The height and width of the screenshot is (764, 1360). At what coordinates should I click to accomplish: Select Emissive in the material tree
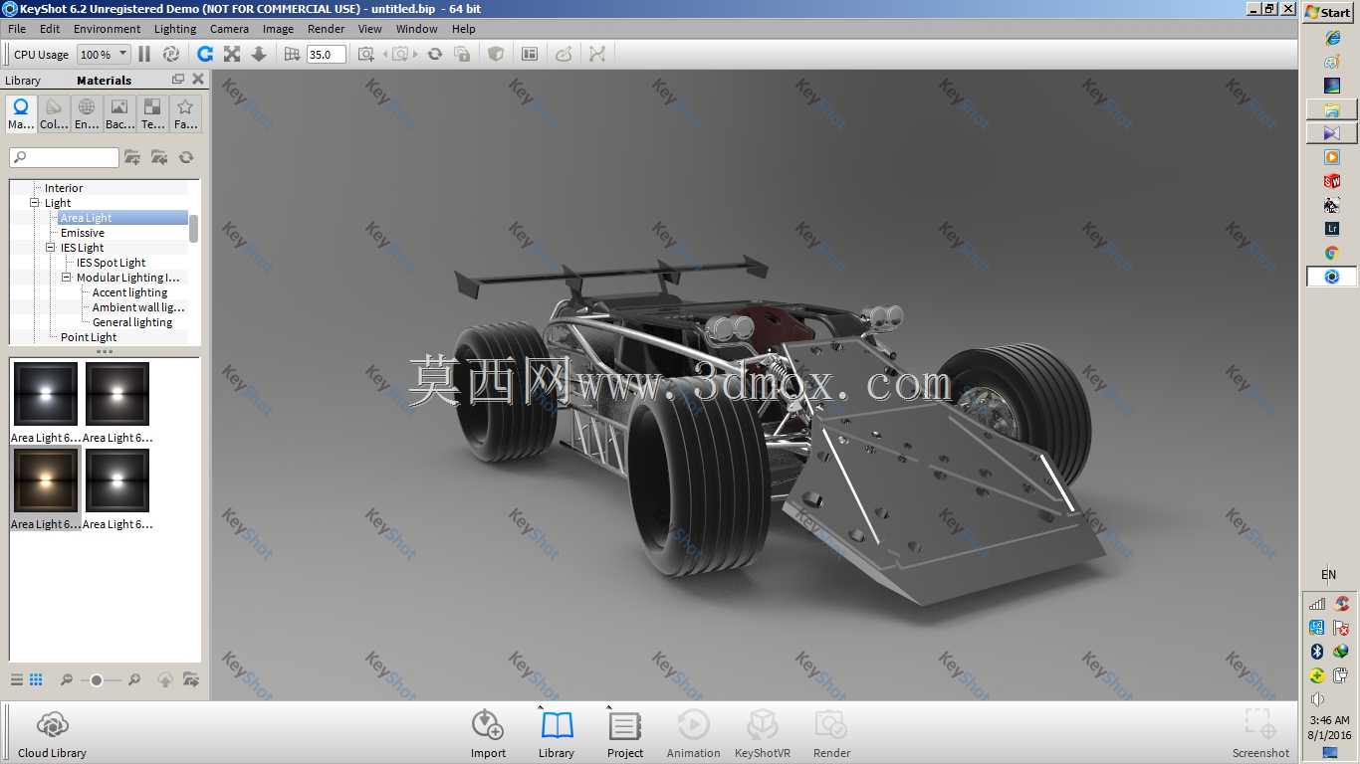(x=83, y=233)
